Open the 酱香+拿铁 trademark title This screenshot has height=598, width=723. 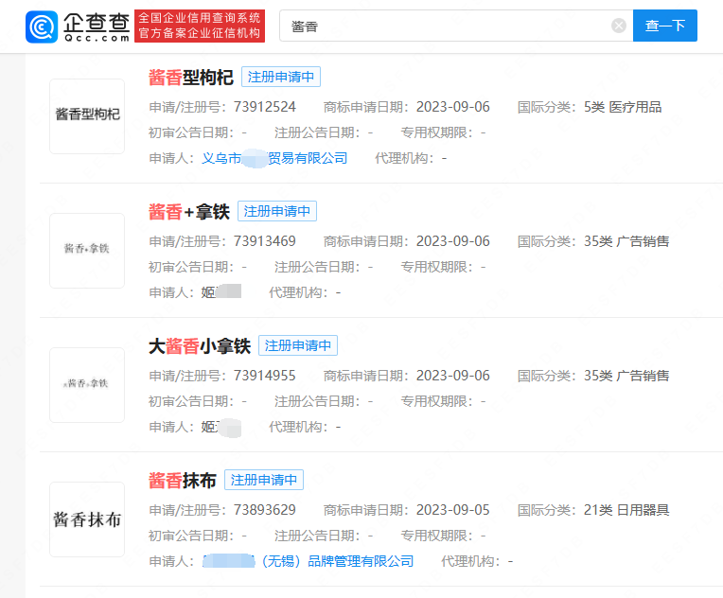pos(189,211)
